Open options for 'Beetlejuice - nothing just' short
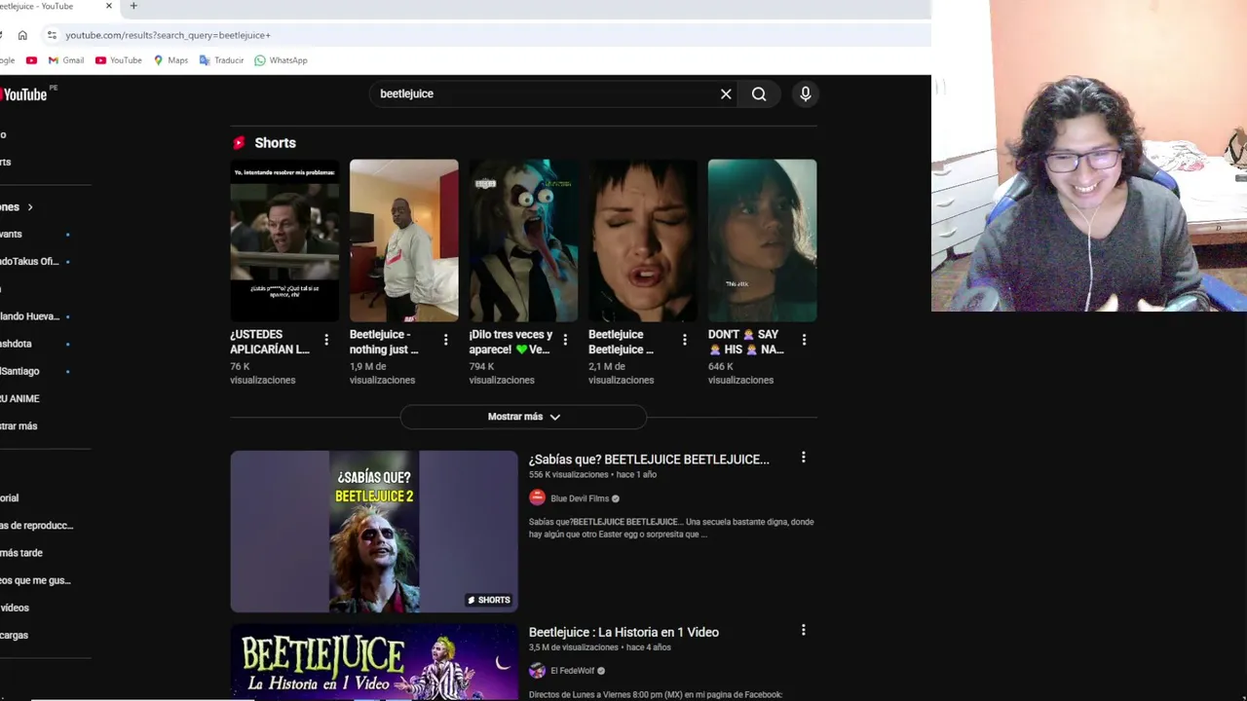 [x=446, y=340]
